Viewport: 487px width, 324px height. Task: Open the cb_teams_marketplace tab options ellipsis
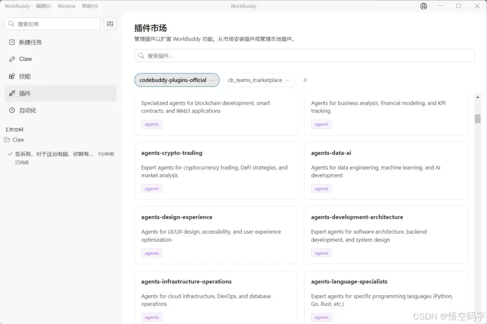288,80
